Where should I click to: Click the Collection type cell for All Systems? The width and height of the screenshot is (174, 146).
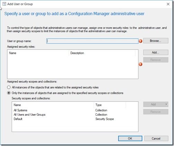101,110
